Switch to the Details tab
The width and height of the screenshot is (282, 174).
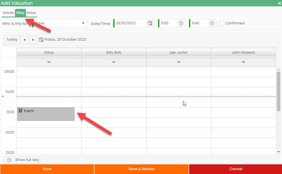pos(8,13)
